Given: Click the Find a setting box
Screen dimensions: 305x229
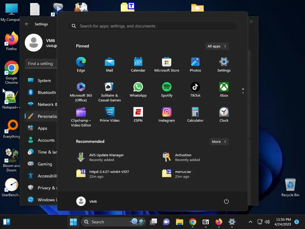Looking at the screenshot, I should (x=41, y=64).
